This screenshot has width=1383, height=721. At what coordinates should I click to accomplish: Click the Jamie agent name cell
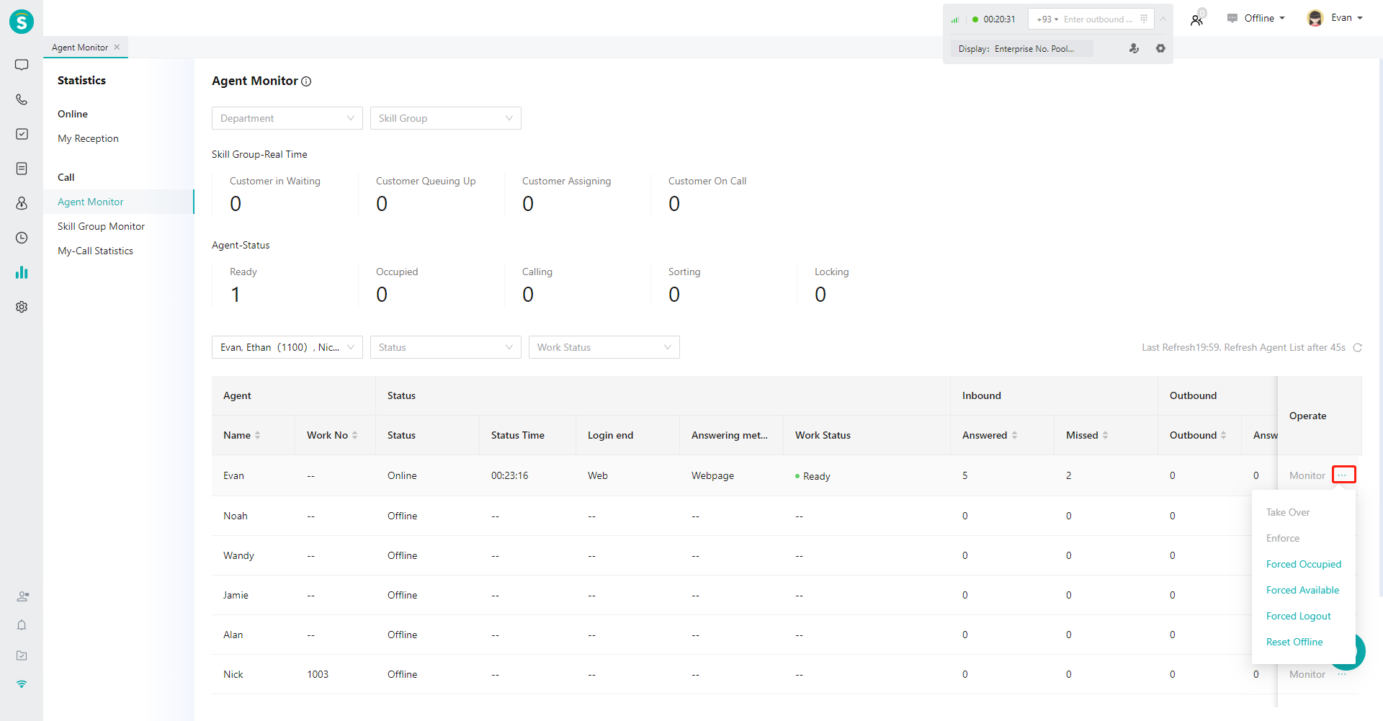coord(236,595)
